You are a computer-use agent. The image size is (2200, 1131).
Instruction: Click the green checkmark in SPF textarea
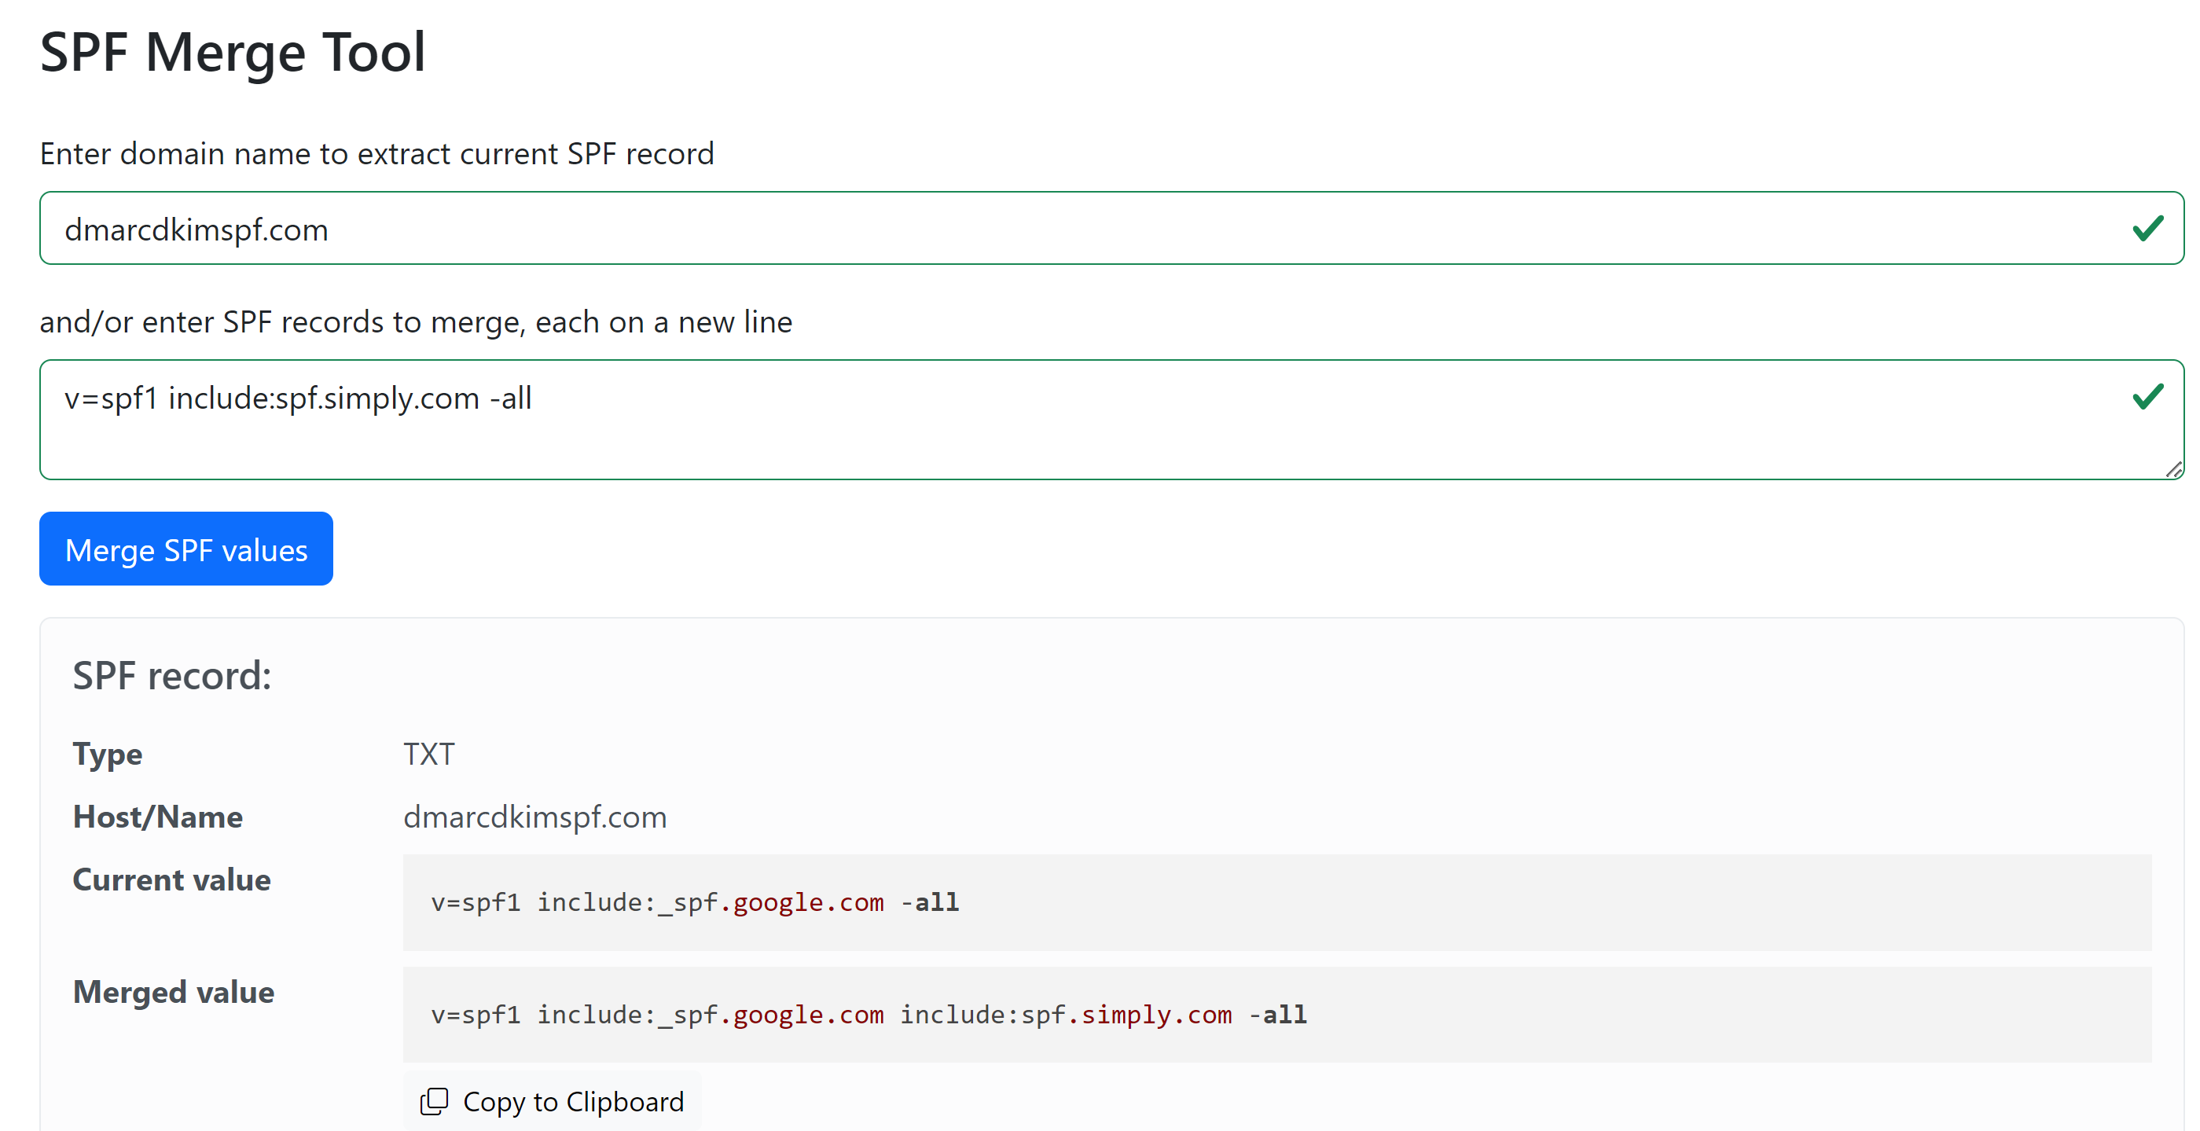2147,396
